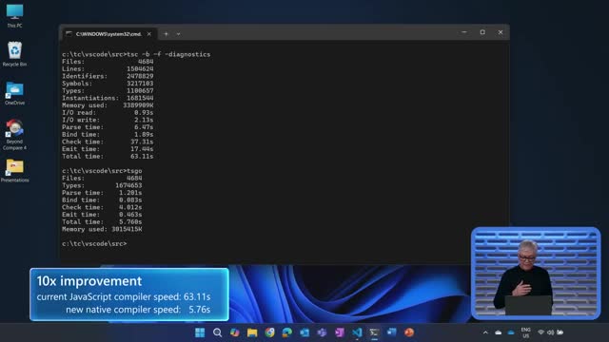Image resolution: width=609 pixels, height=342 pixels.
Task: Show hidden system tray icons chevron
Action: click(485, 332)
